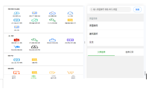Open the 空置房 blue house icon
The width and height of the screenshot is (149, 93).
click(52, 13)
